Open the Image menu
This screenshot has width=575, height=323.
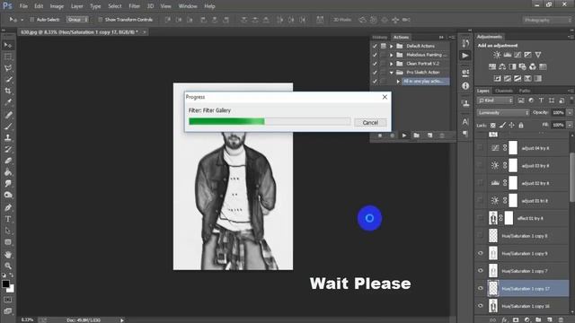[x=57, y=6]
